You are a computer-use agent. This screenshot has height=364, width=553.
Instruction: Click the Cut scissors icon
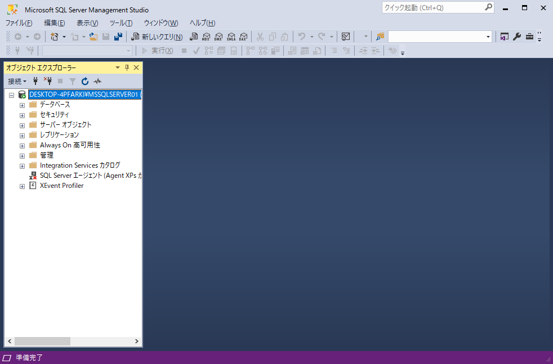click(x=260, y=37)
